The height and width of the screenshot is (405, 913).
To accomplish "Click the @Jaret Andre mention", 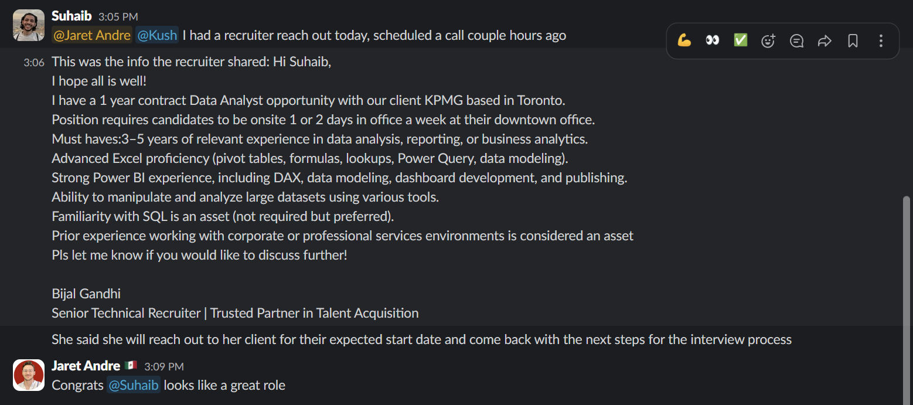I will 91,35.
